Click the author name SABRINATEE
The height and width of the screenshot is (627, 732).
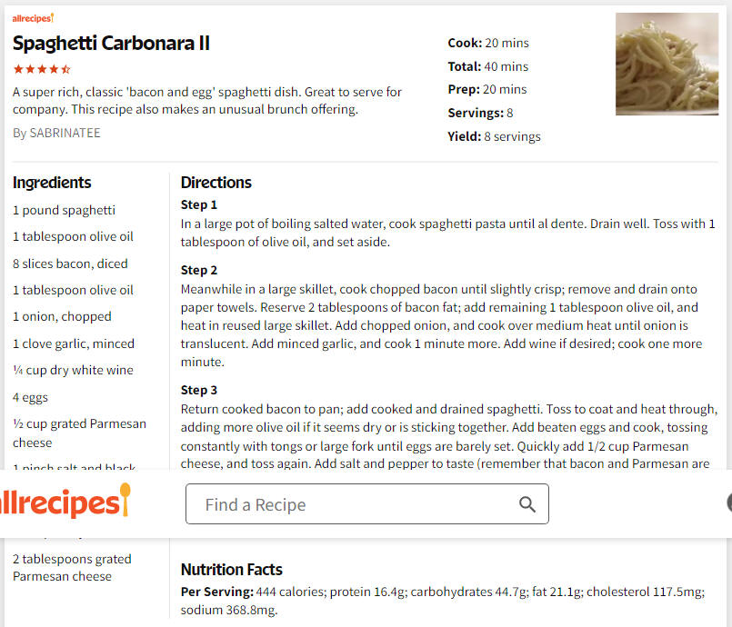(x=65, y=133)
